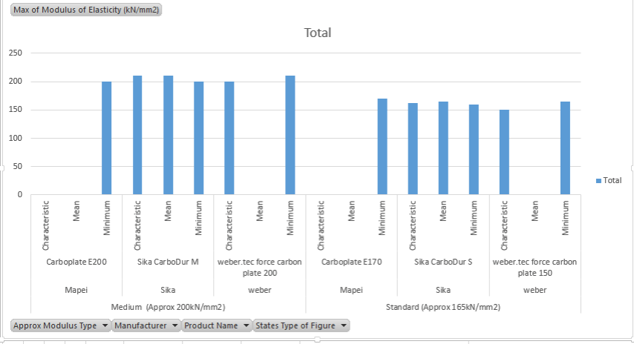
Task: Select the Sika CarboDur M Minimum bar
Action: tap(198, 138)
